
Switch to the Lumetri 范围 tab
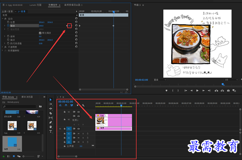click(x=35, y=5)
